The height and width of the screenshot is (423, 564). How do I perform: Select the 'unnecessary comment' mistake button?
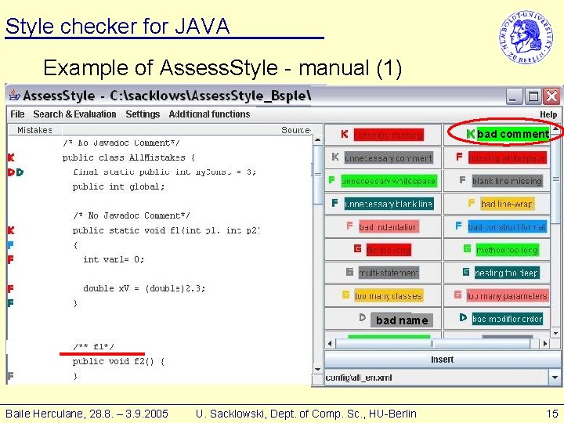click(383, 157)
